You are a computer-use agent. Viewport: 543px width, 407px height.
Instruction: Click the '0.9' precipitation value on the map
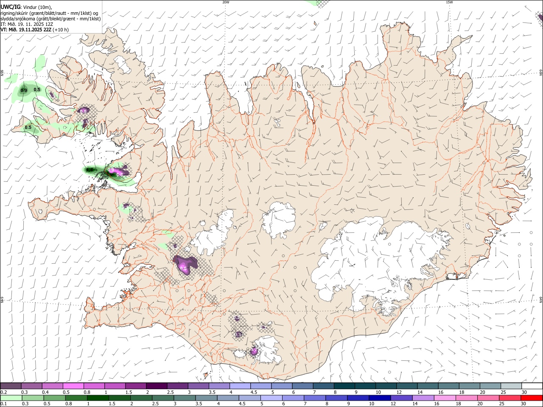[24, 90]
